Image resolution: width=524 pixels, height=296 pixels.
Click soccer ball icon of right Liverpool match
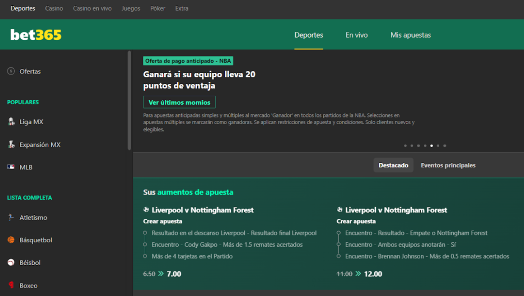click(339, 210)
